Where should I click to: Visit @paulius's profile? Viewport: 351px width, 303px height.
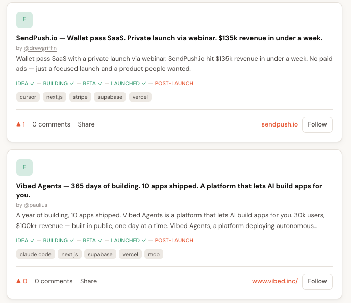pyautogui.click(x=36, y=205)
